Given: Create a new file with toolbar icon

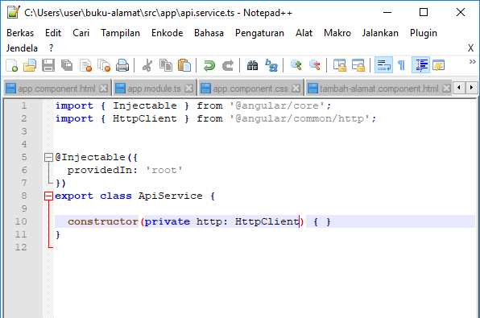Looking at the screenshot, I should point(11,65).
